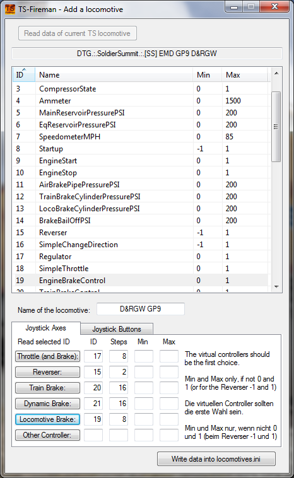Viewport: 294px width, 478px height.
Task: Click the Throttle Max field
Action: [x=169, y=356]
